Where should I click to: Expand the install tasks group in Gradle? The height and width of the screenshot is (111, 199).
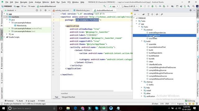142,90
